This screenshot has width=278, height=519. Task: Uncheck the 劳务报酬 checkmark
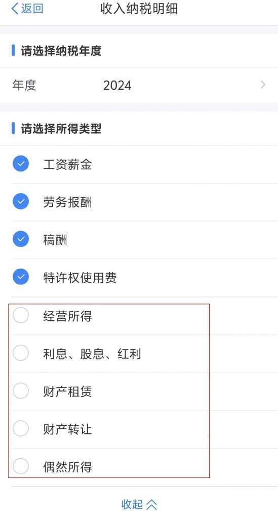[21, 201]
